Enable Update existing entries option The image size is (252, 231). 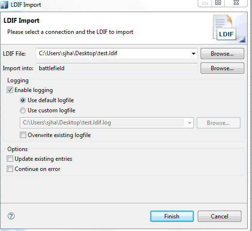(10, 159)
